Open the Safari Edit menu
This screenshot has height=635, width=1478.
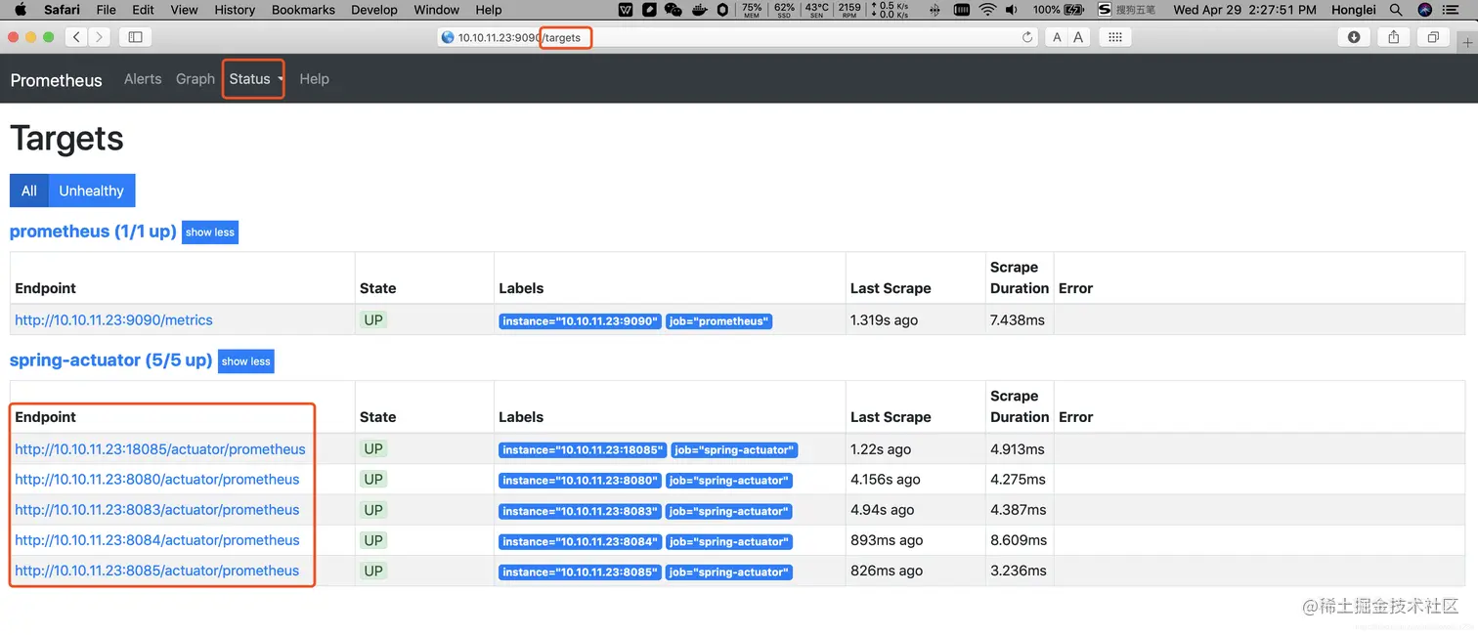click(x=144, y=10)
